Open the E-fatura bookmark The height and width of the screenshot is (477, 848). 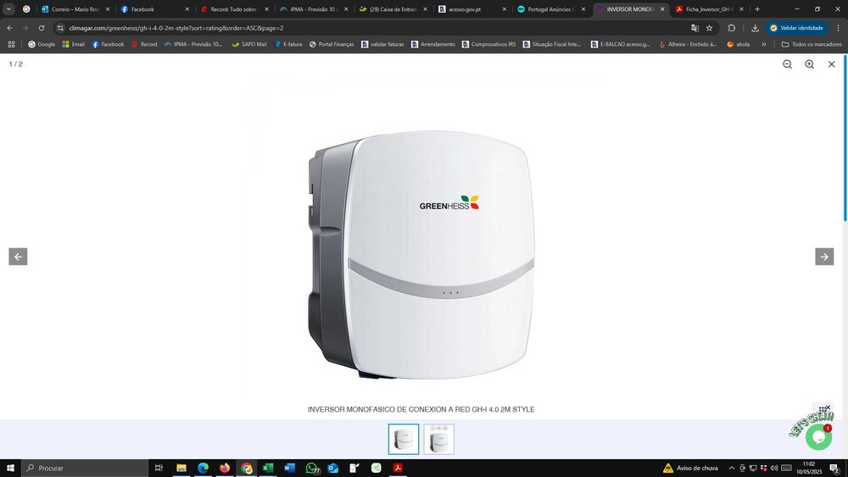click(288, 44)
